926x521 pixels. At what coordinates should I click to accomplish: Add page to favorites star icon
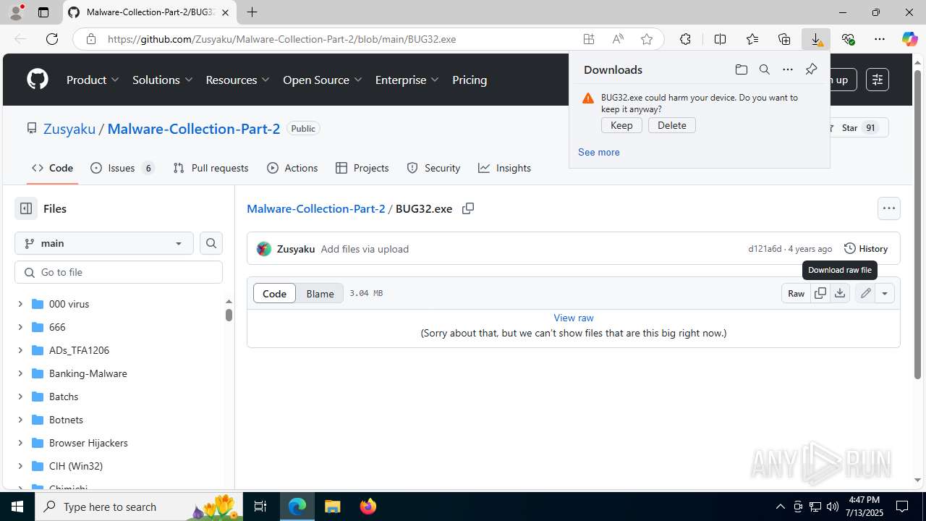click(647, 39)
